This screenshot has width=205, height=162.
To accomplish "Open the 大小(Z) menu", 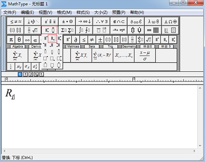I will click(x=101, y=13).
